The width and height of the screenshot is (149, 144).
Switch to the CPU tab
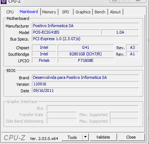pyautogui.click(x=10, y=12)
